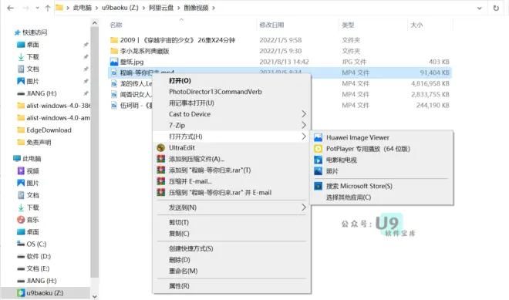
Task: Open pinned JIANG (H:) under 快速访问
Action: pyautogui.click(x=42, y=93)
